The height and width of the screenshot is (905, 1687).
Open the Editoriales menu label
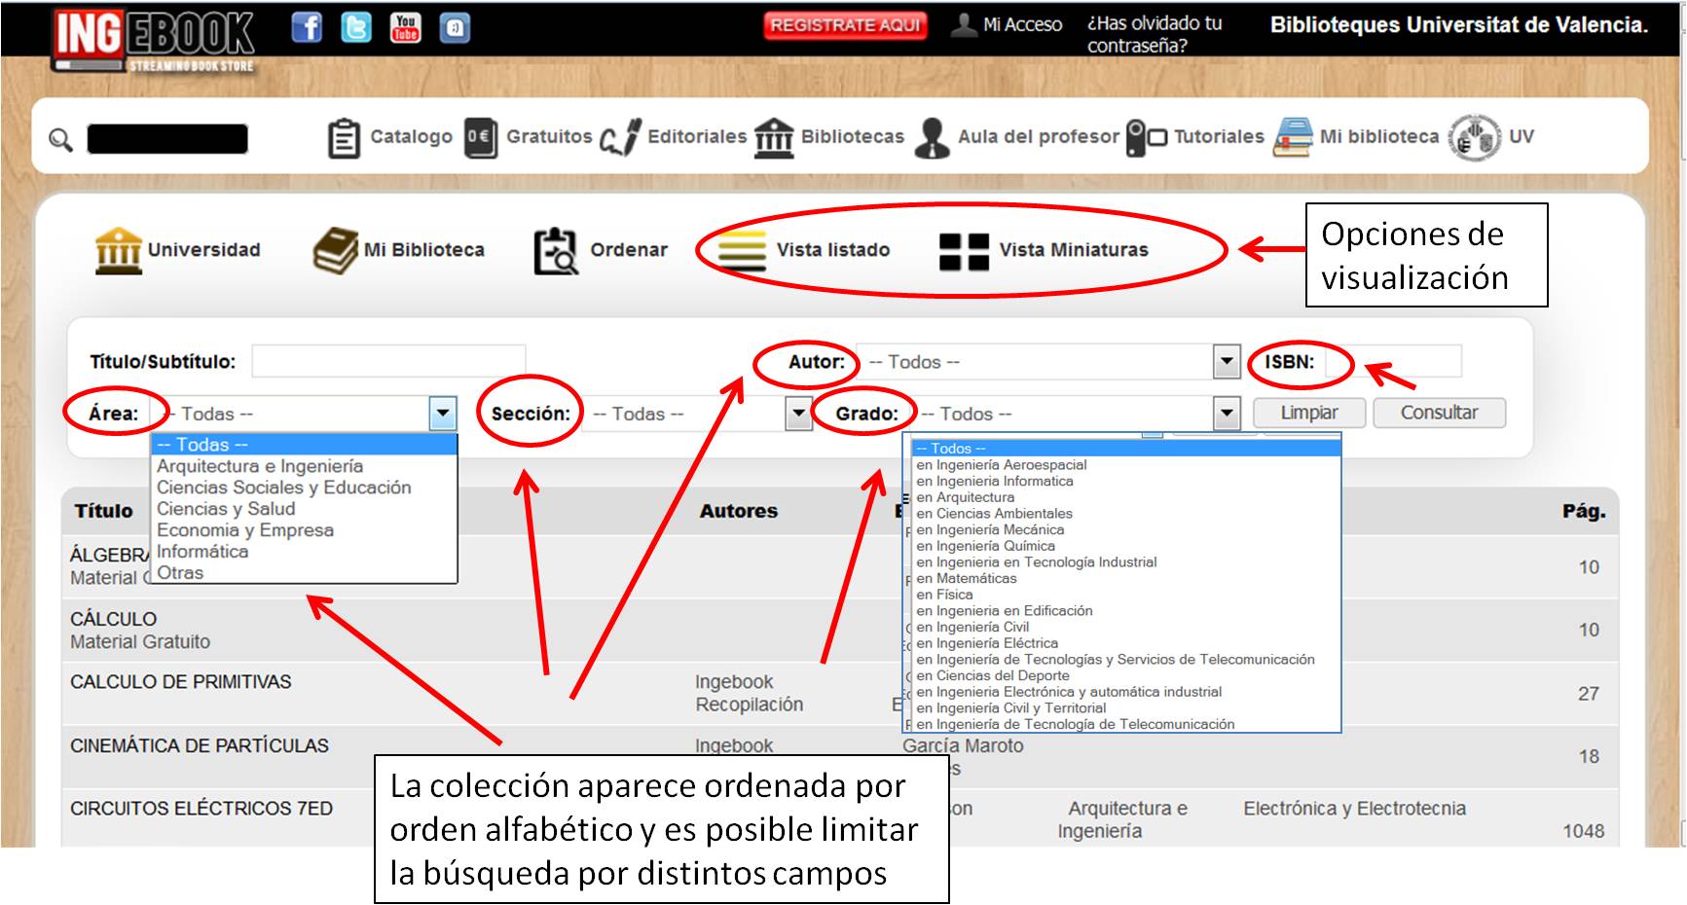click(x=697, y=136)
